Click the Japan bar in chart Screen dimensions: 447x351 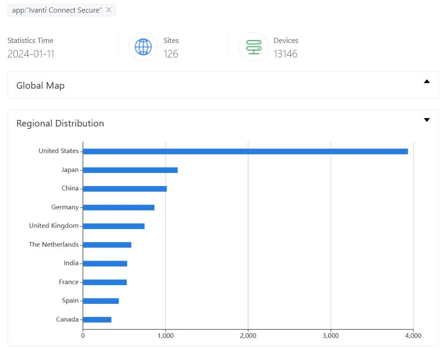tap(130, 170)
